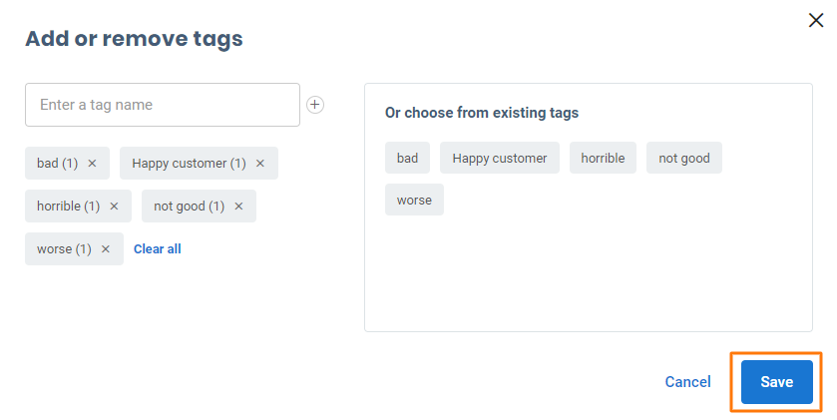This screenshot has width=837, height=420.
Task: Click the Clear all link
Action: point(158,249)
